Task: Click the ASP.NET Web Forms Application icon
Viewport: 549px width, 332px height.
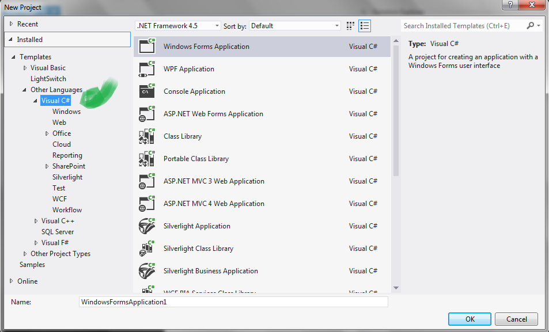Action: pos(147,113)
